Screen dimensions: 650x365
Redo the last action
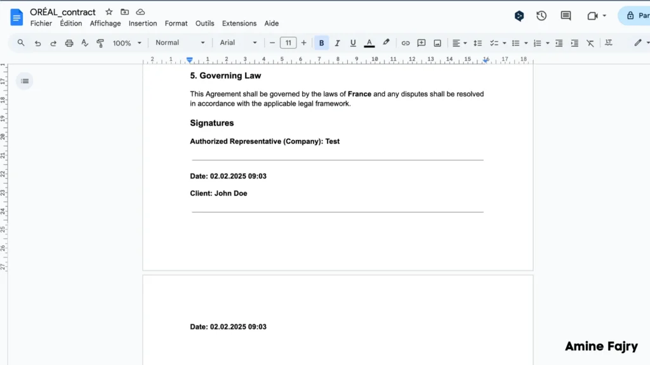53,43
